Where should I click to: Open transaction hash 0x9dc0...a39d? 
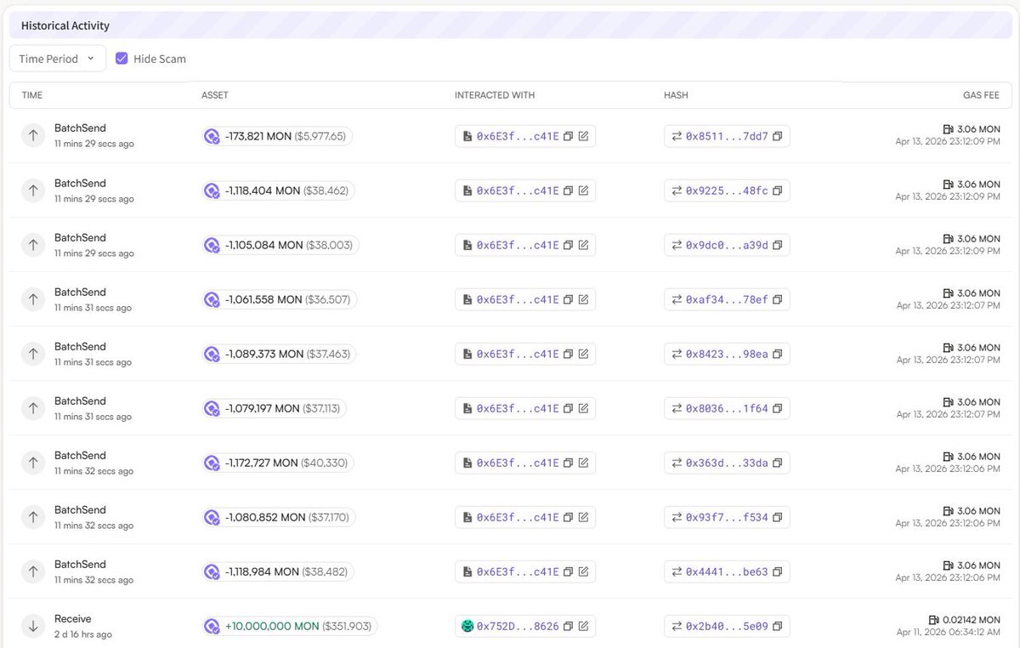coord(727,245)
